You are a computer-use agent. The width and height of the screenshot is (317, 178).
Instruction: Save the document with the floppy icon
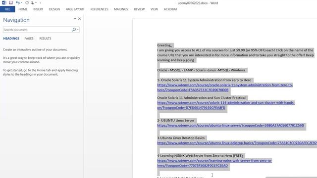tap(11, 2)
